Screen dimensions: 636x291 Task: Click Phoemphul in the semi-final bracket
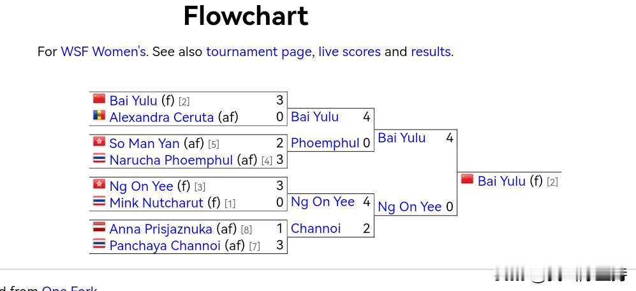pyautogui.click(x=325, y=143)
